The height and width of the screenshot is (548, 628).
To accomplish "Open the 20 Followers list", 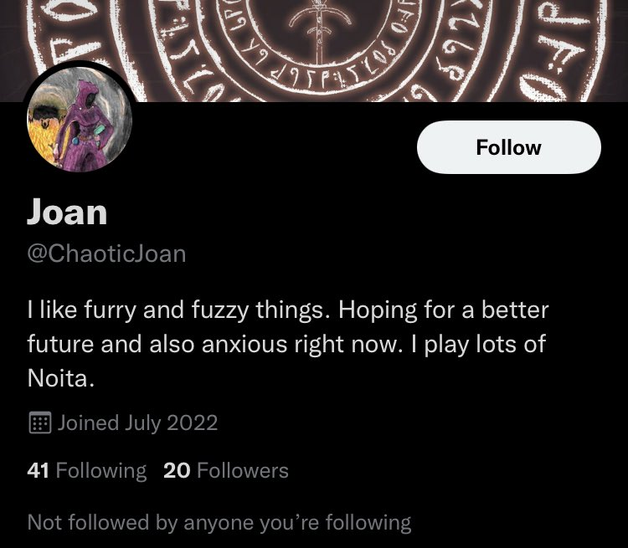I will 226,471.
